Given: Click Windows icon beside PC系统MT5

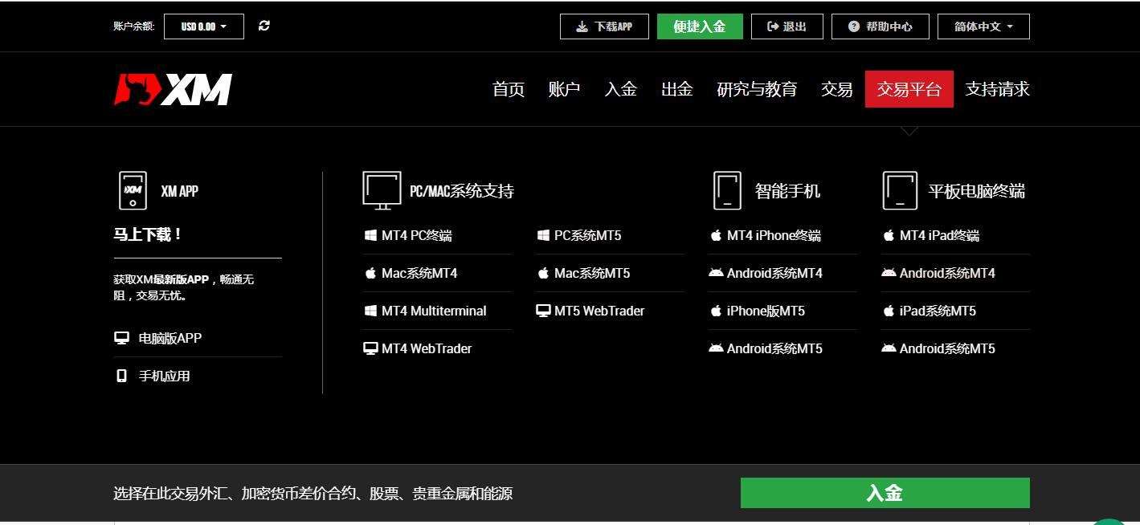Looking at the screenshot, I should 543,235.
